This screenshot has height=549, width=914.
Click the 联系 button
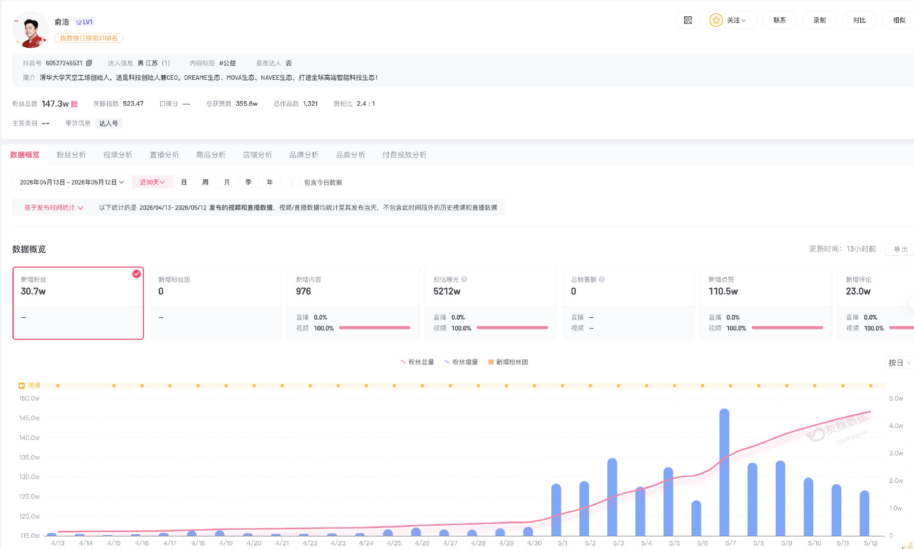point(780,20)
